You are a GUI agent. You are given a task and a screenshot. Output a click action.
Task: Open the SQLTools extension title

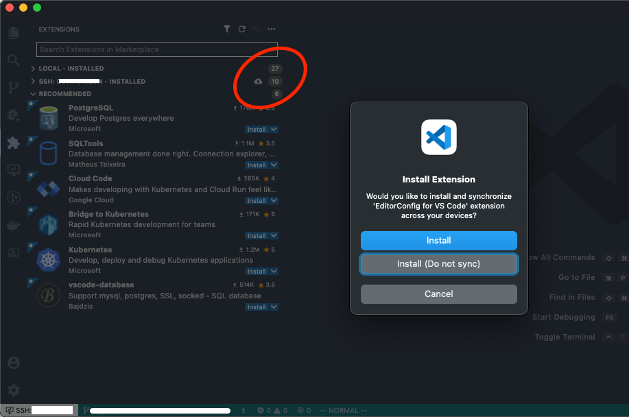(86, 143)
